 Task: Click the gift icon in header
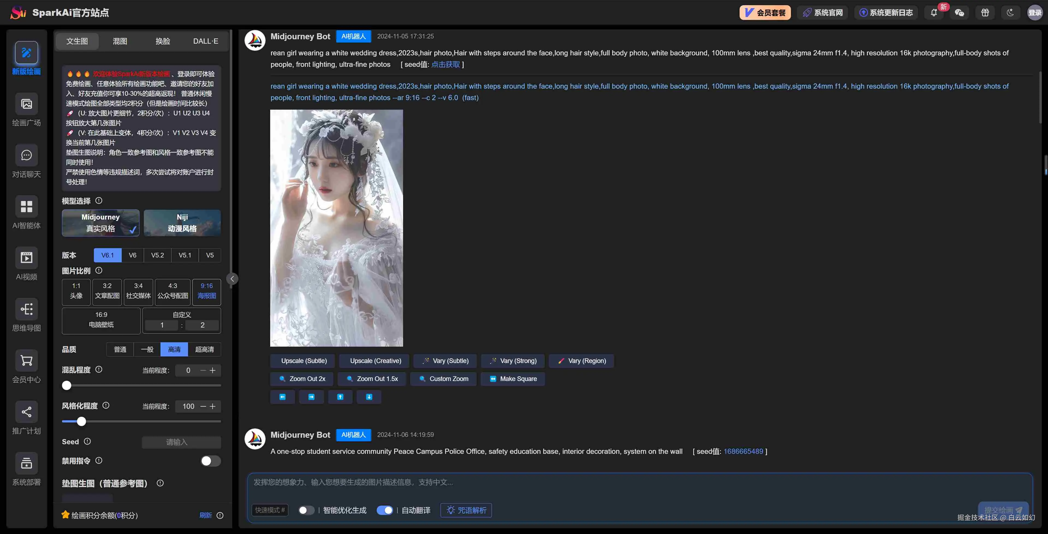(x=985, y=13)
